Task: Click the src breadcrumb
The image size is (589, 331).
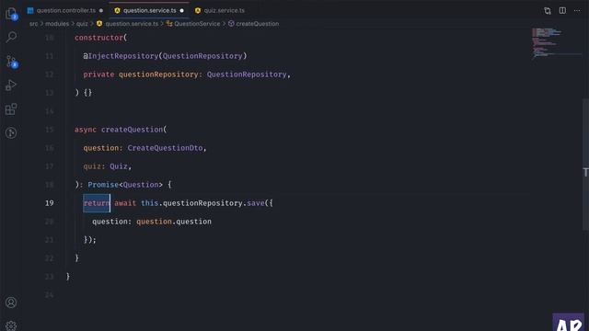Action: point(33,24)
